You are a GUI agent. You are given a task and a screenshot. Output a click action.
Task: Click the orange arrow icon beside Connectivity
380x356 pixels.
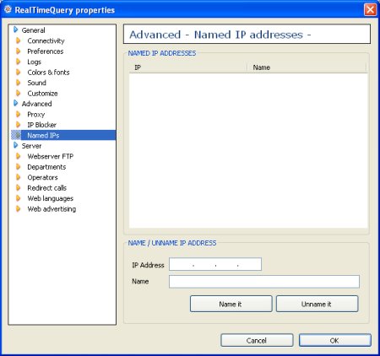point(19,40)
